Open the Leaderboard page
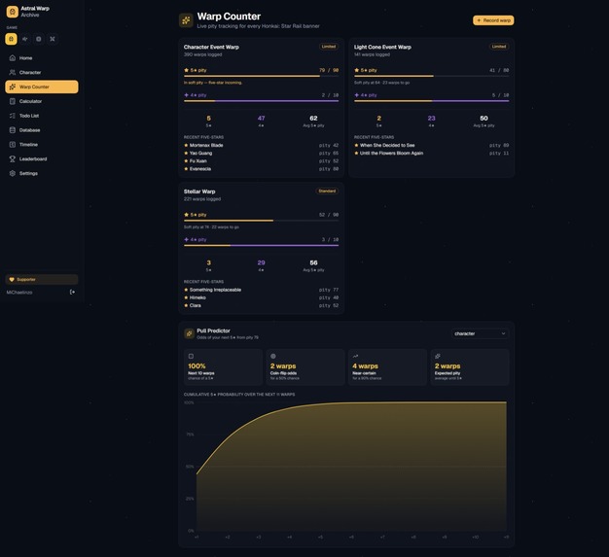This screenshot has height=557, width=609. click(x=42, y=158)
